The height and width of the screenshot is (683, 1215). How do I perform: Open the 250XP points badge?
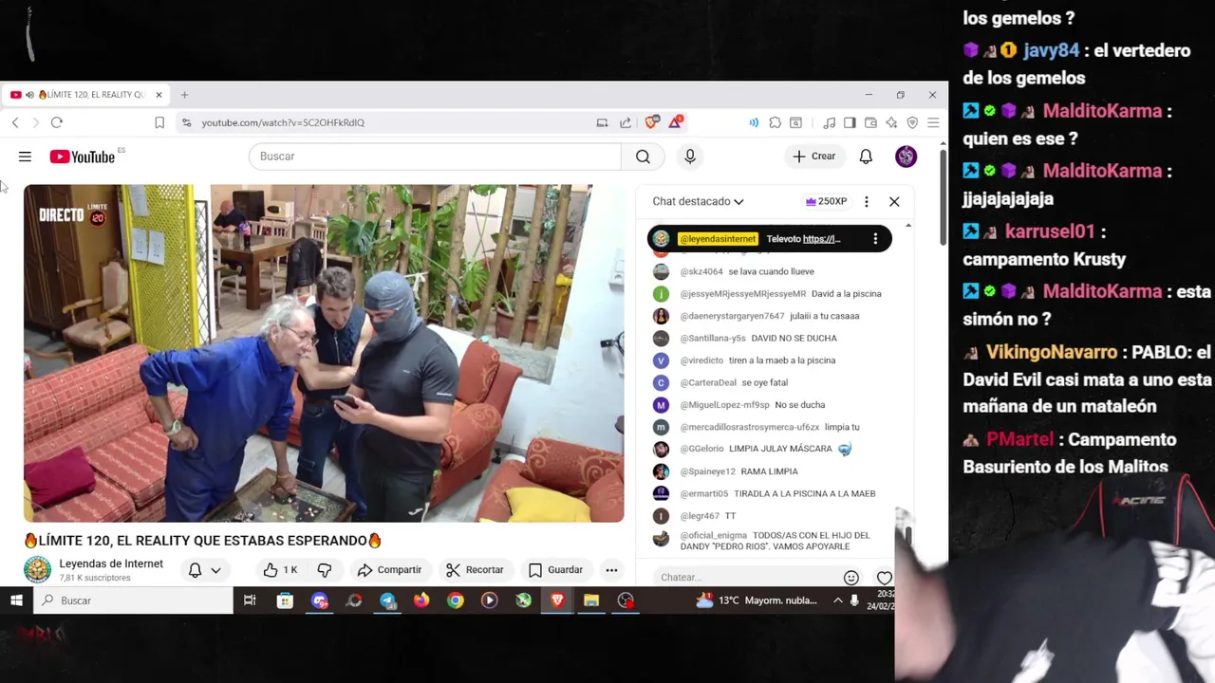826,201
